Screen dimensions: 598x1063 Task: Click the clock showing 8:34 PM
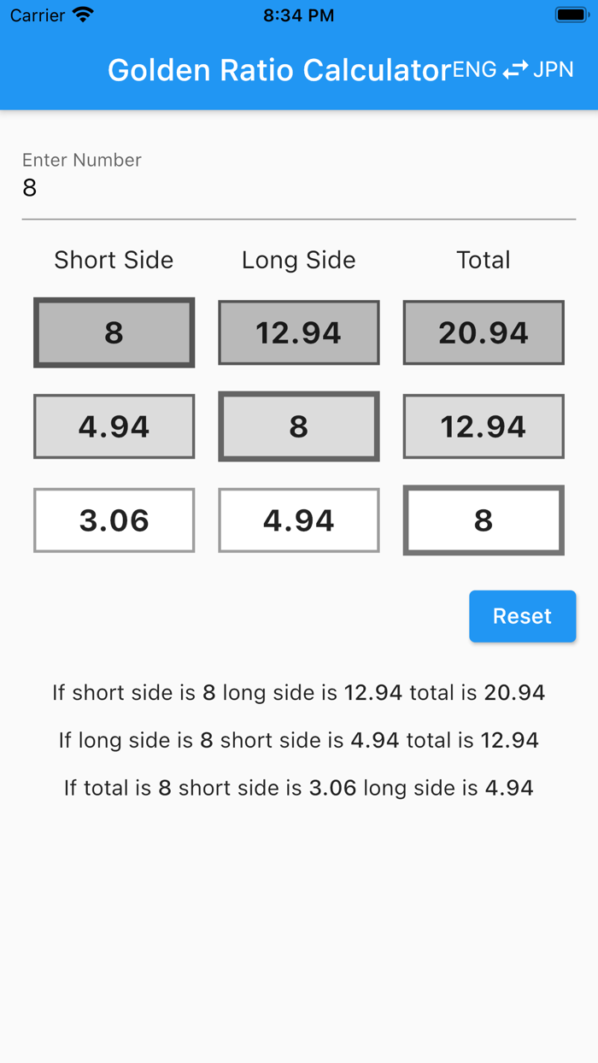coord(297,15)
